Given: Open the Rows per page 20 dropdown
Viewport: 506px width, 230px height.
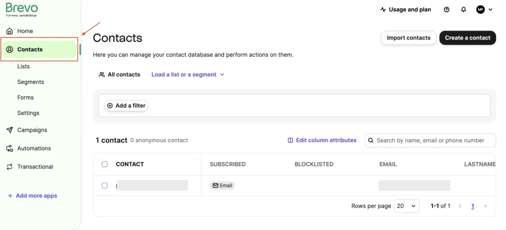Looking at the screenshot, I should (x=407, y=206).
